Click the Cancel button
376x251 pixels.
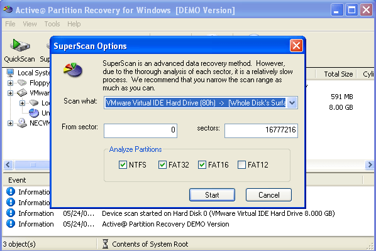click(269, 195)
